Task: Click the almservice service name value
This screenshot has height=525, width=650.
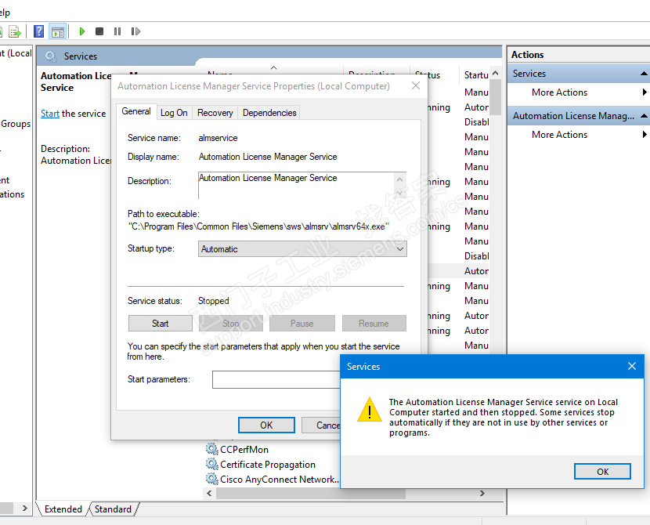Action: coord(218,138)
